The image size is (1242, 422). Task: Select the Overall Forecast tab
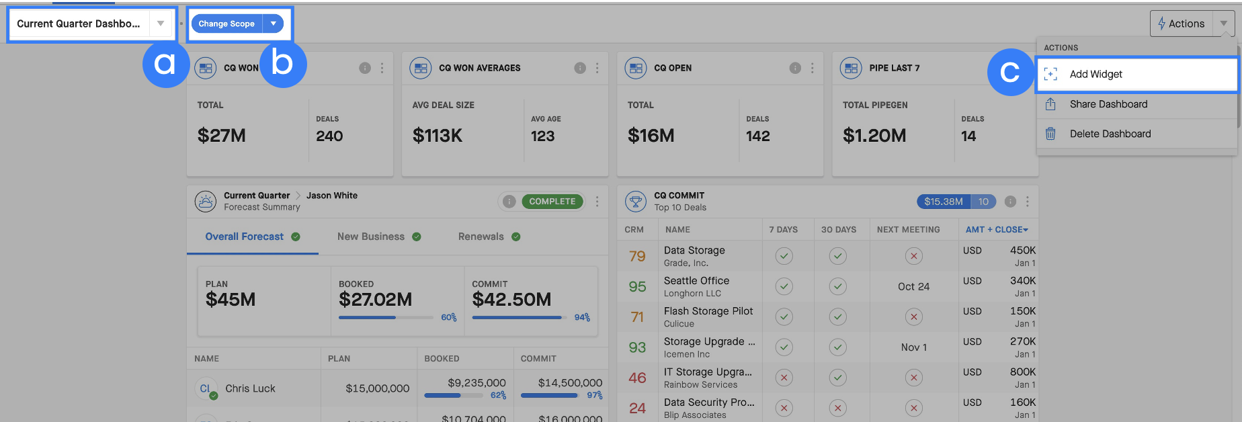pos(253,237)
